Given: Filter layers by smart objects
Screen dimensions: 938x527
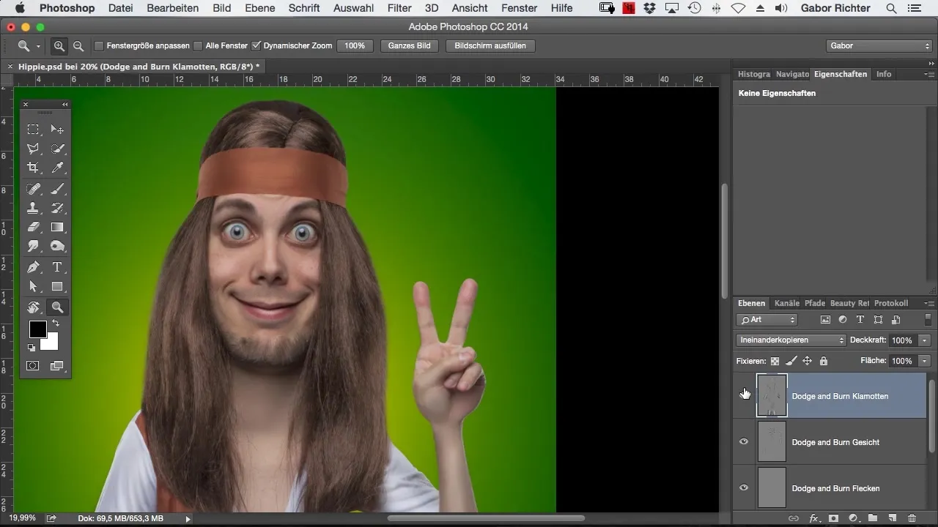Looking at the screenshot, I should (895, 320).
